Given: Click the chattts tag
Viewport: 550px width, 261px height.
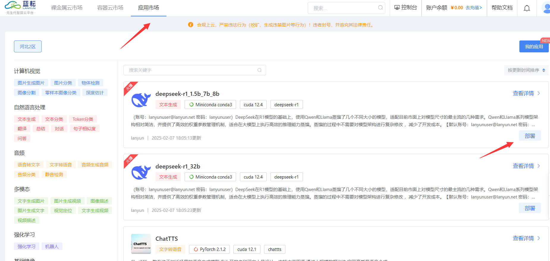Looking at the screenshot, I should (x=274, y=249).
